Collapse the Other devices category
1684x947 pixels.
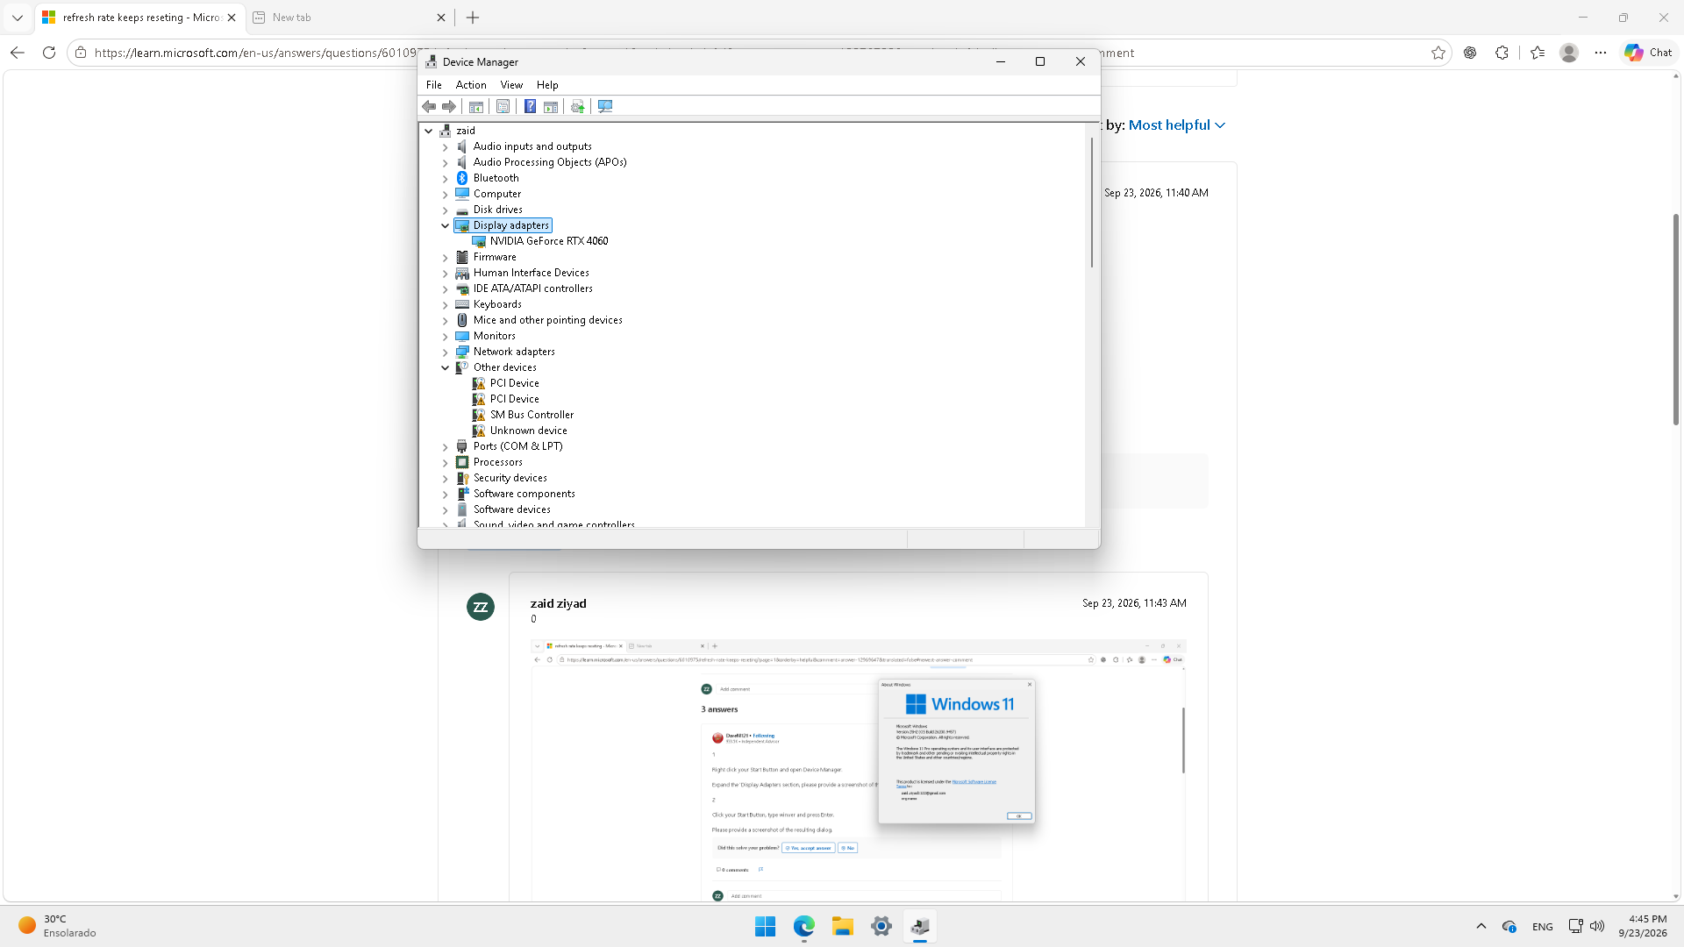[x=445, y=367]
